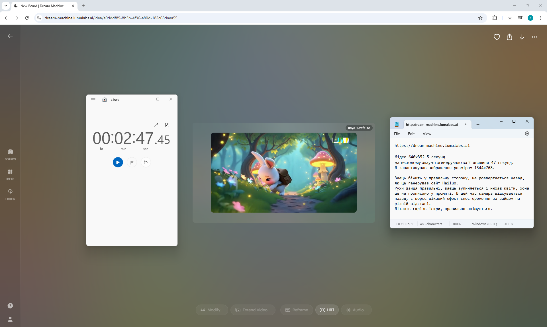Open Ideas in the sidebar
The width and height of the screenshot is (547, 327).
[10, 174]
